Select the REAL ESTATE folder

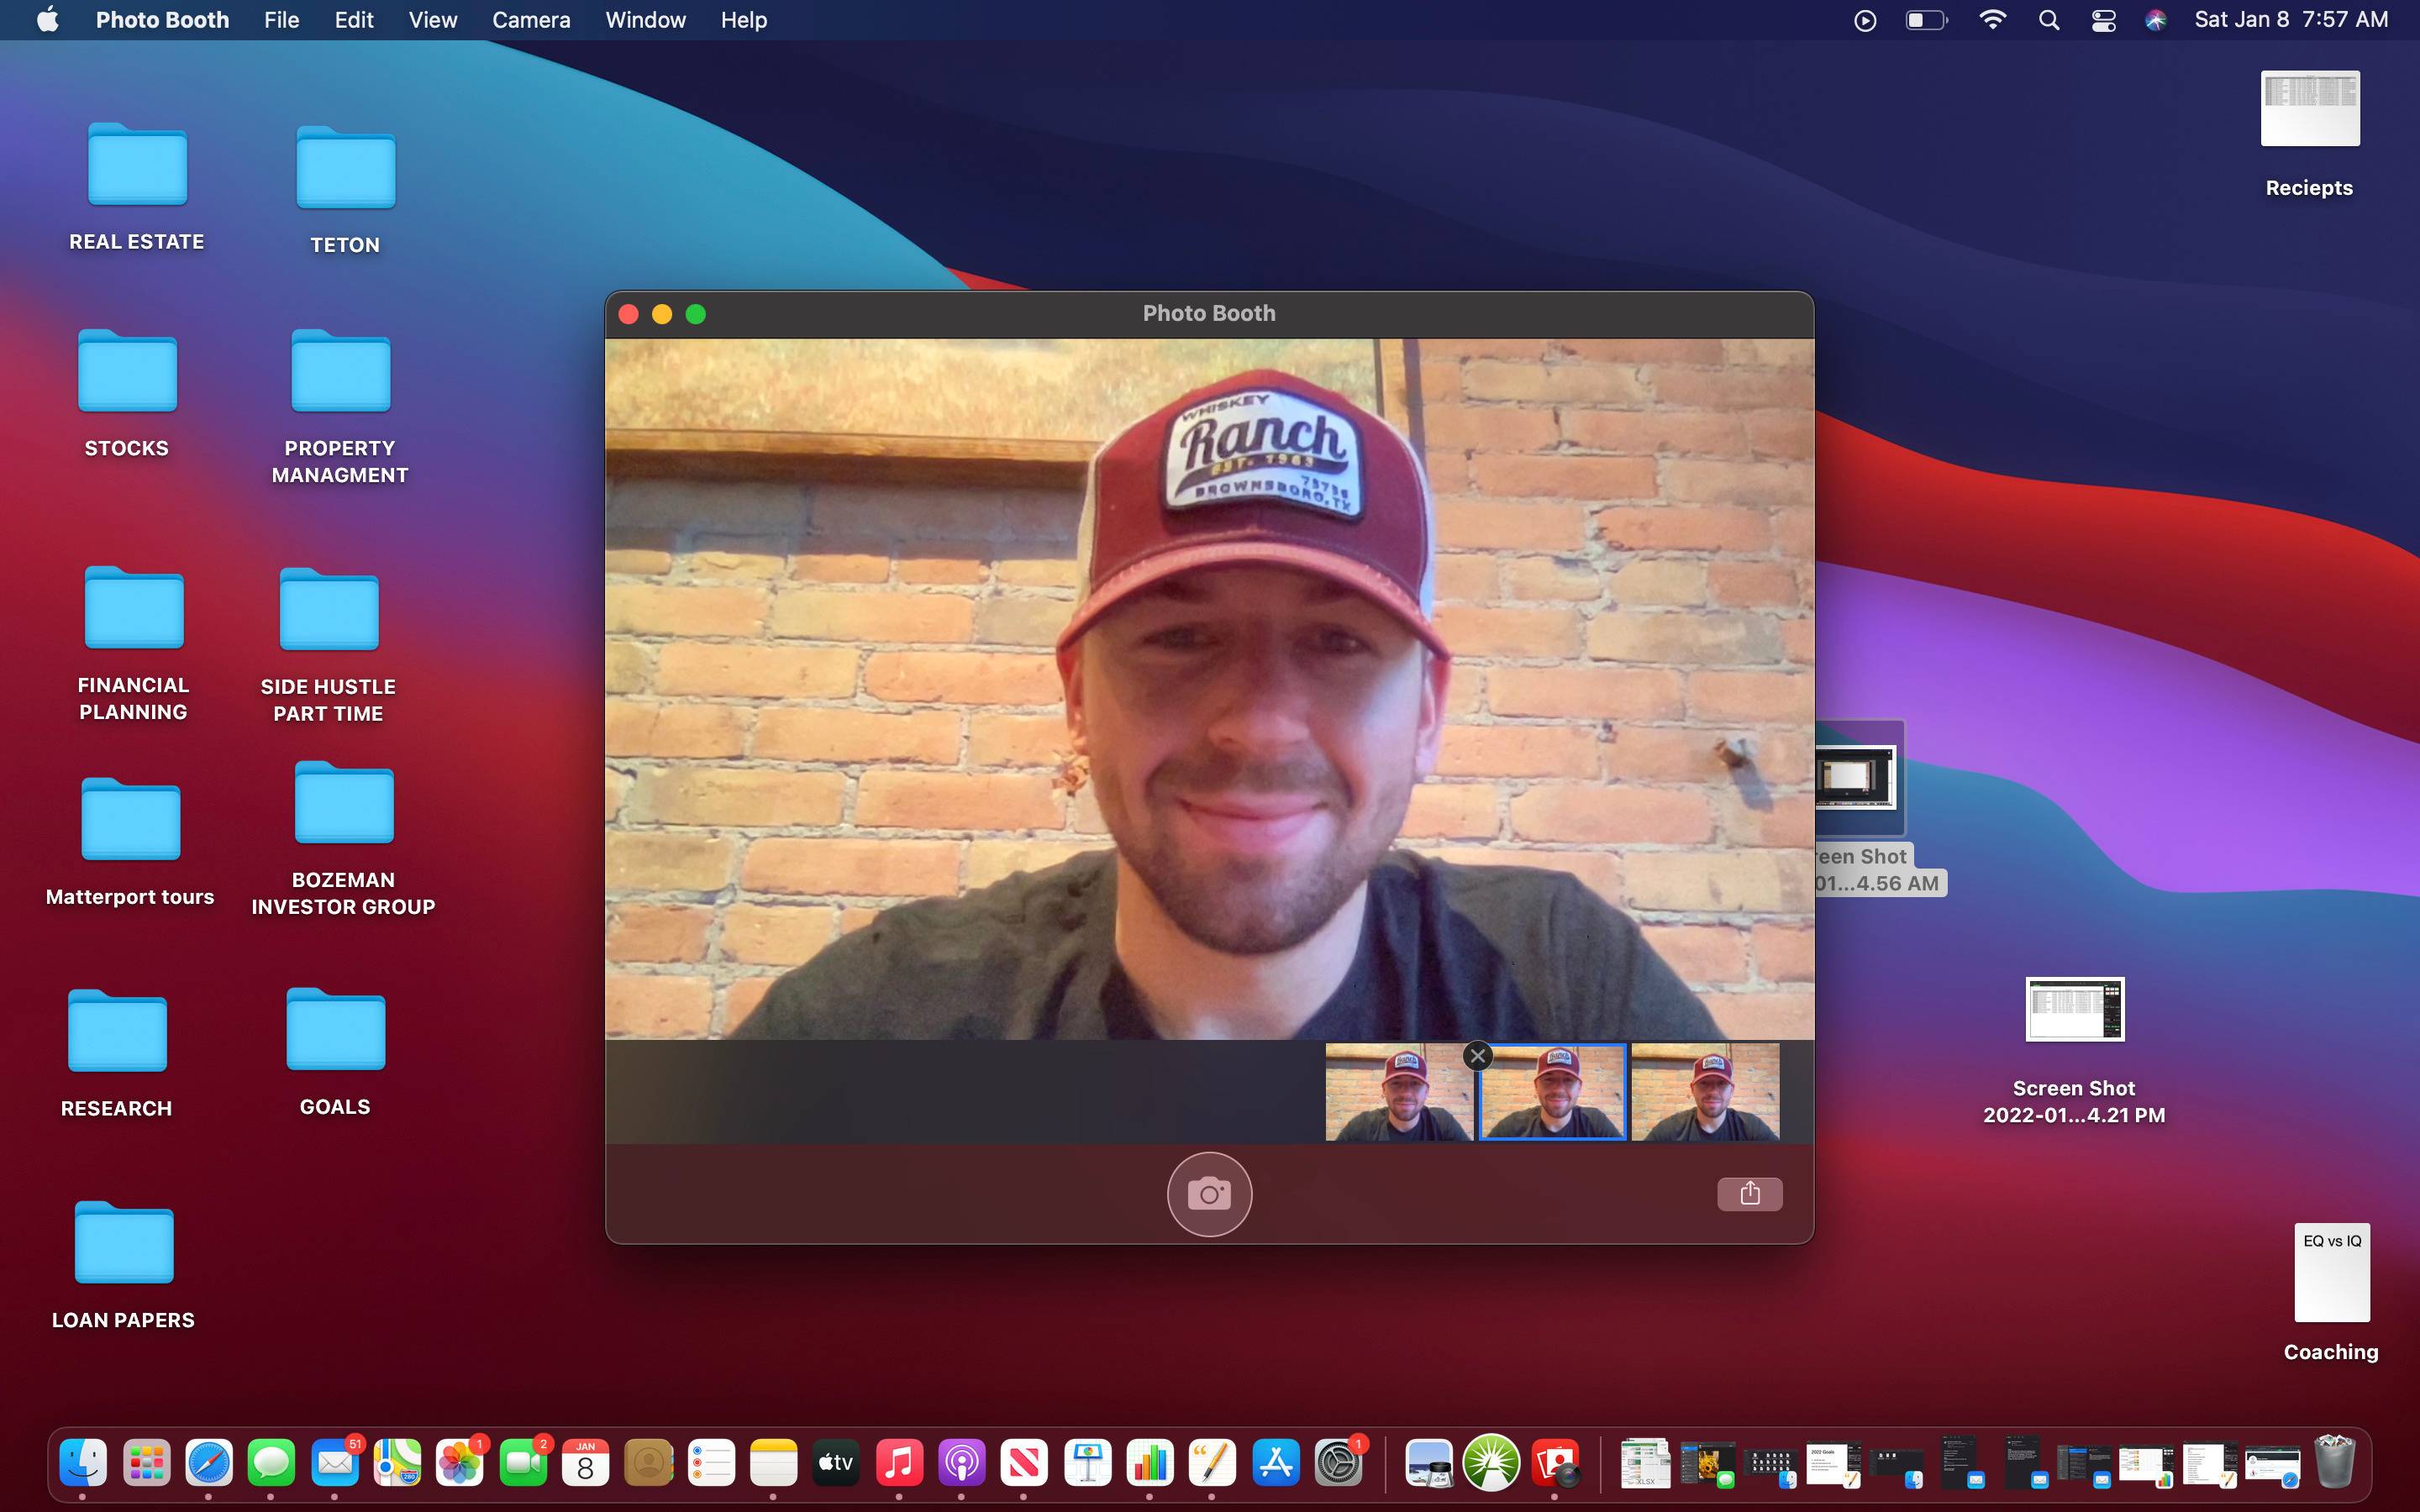(137, 167)
